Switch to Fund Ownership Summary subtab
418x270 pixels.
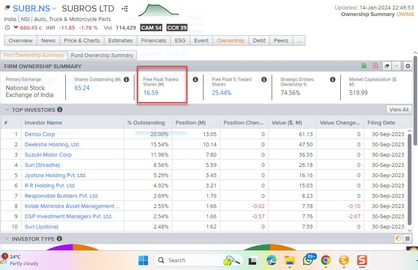coord(102,55)
